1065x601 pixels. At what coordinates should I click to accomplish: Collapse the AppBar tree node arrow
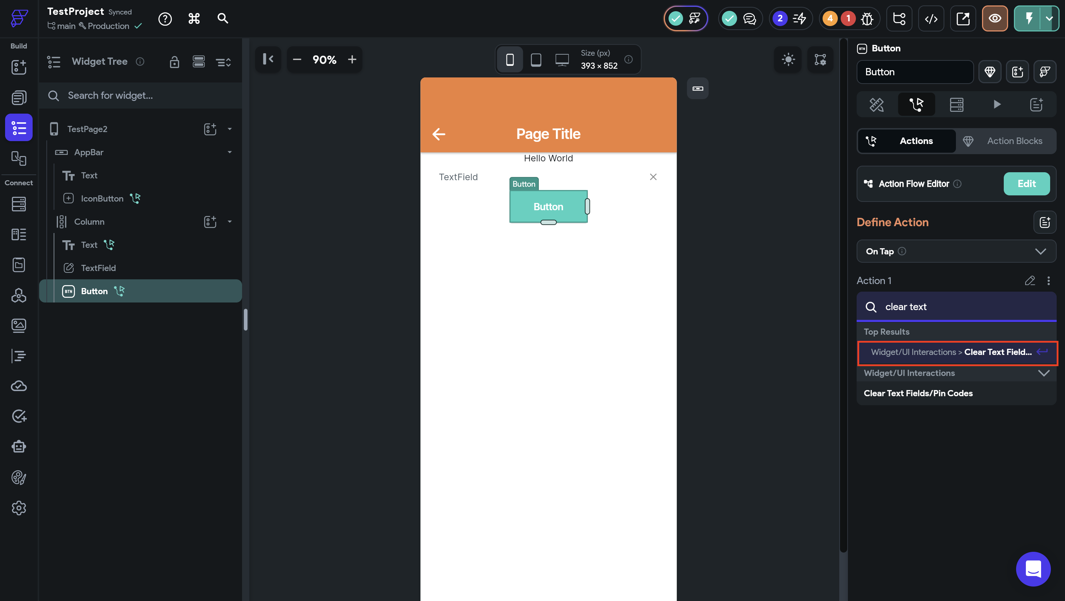coord(229,152)
